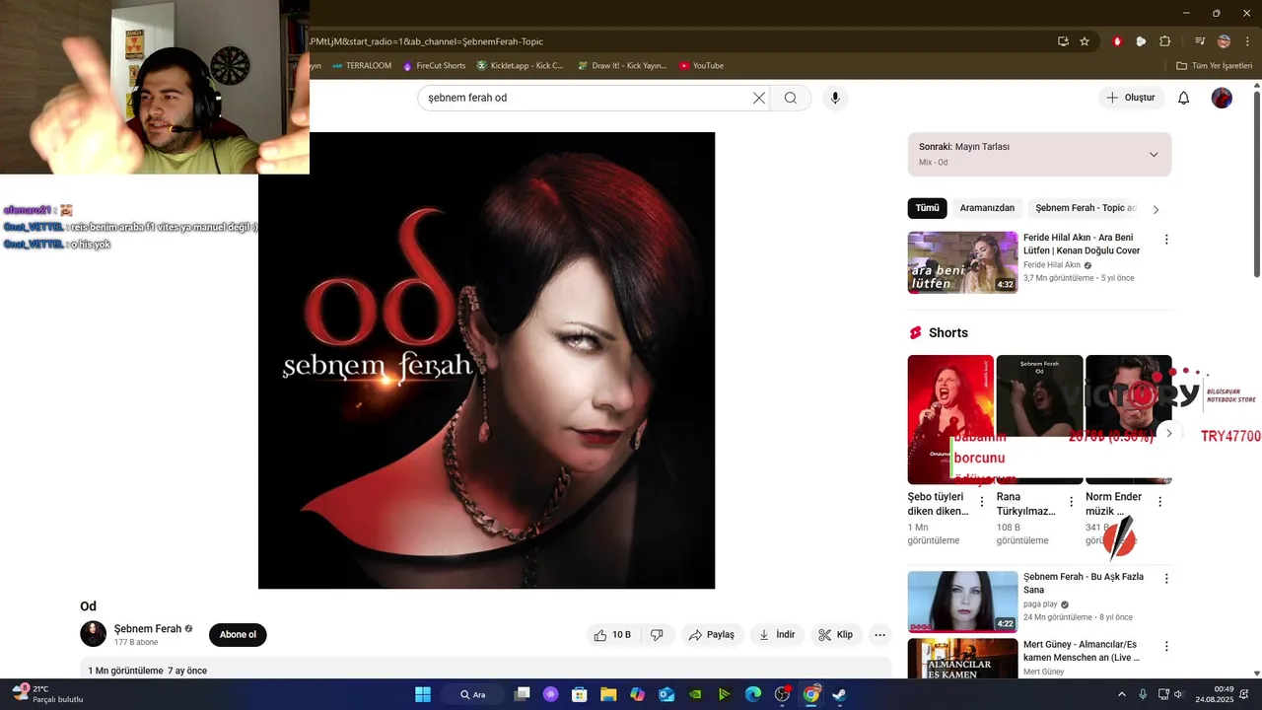Click the Paylaş share button

pos(712,635)
